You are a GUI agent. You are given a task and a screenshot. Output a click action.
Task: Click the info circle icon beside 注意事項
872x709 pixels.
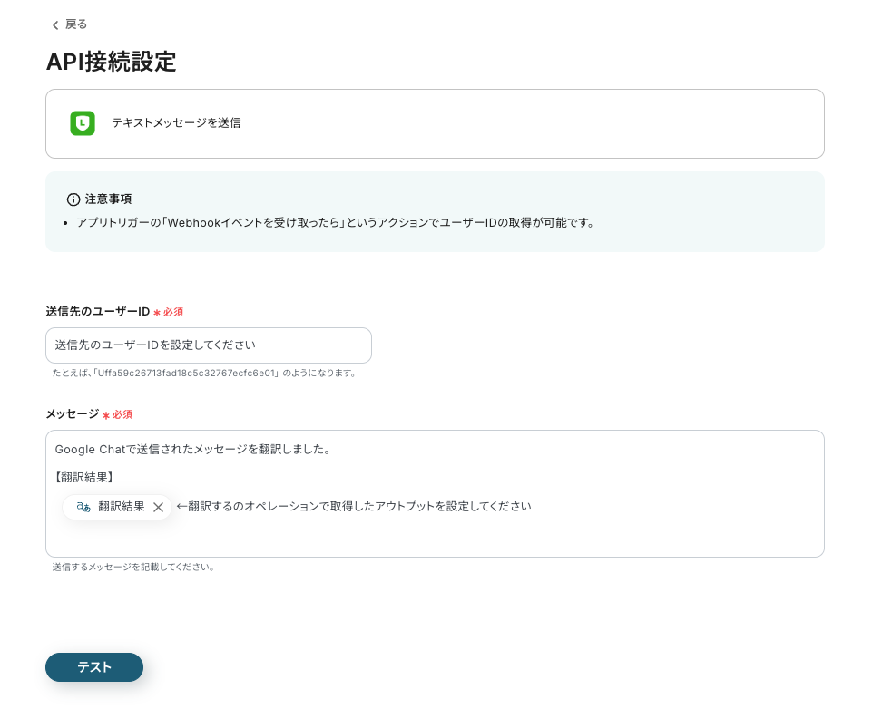73,199
